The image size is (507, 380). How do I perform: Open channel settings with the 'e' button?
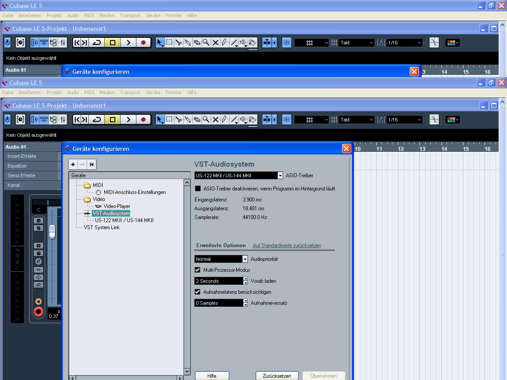click(38, 261)
